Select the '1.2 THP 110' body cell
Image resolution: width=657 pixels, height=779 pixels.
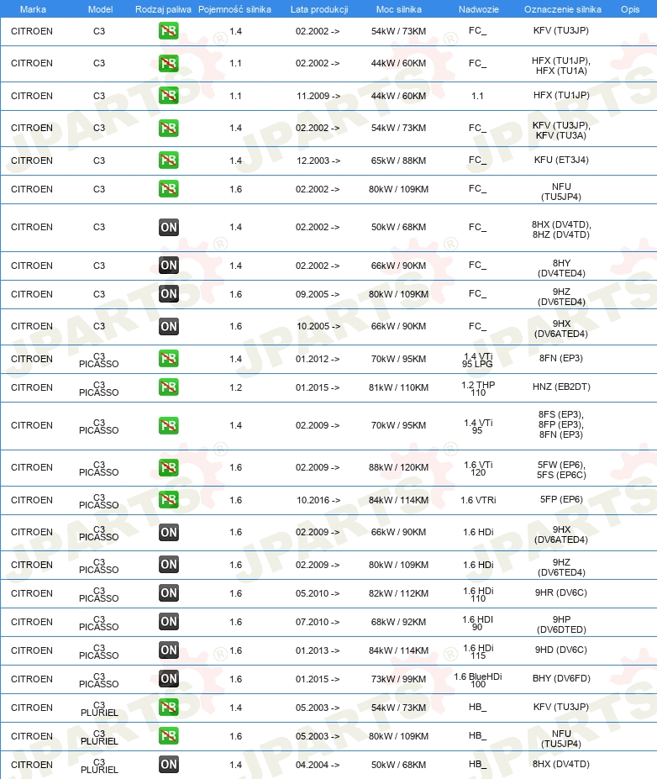click(x=478, y=388)
